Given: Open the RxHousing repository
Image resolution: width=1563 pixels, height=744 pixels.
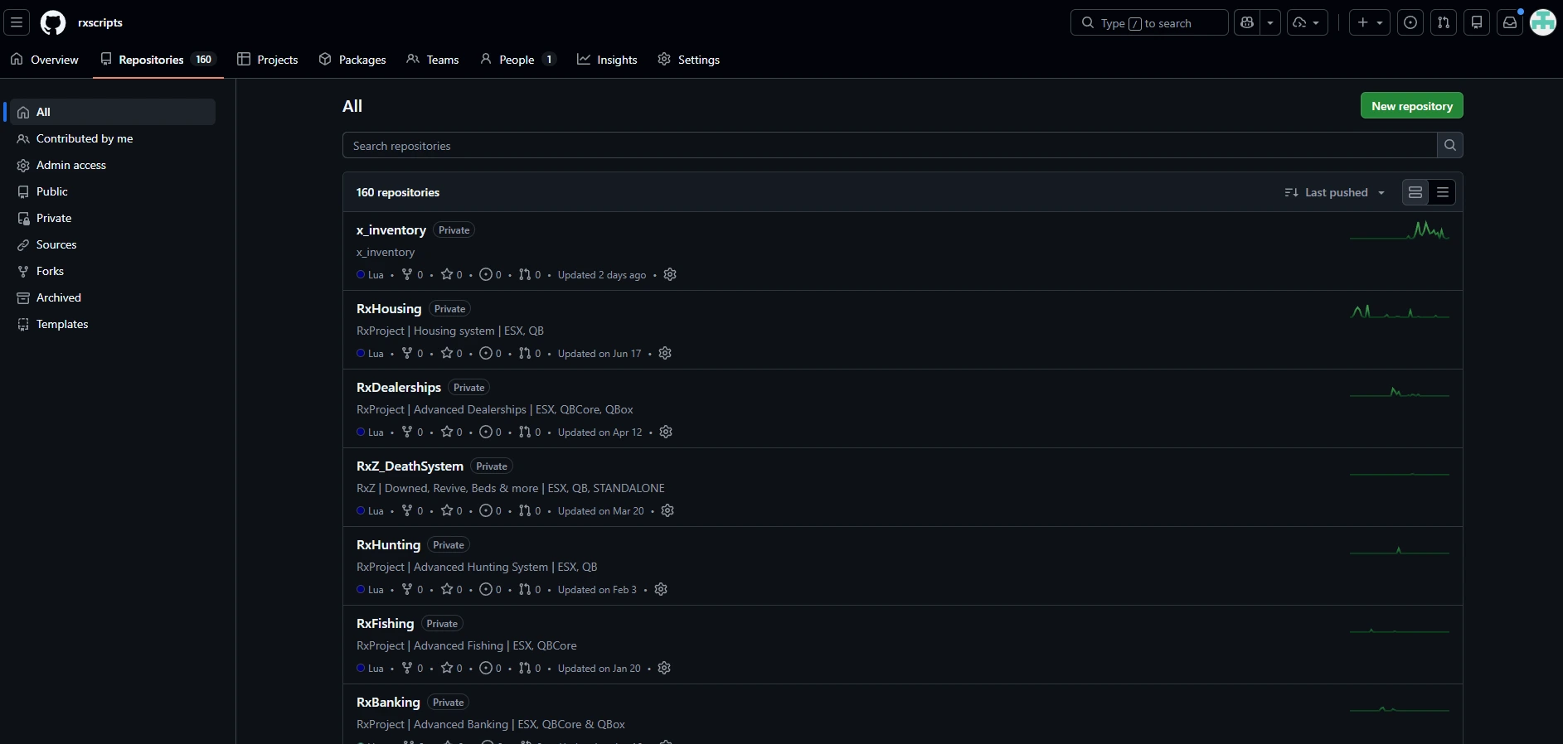Looking at the screenshot, I should click(x=389, y=308).
